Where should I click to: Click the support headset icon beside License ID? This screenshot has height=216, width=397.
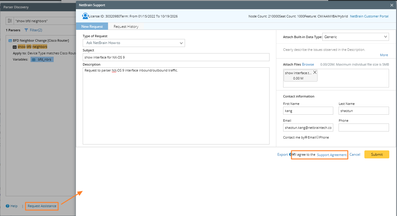[x=85, y=16]
